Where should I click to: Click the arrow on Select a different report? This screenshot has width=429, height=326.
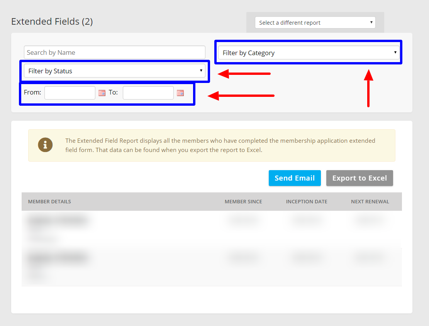(x=371, y=22)
